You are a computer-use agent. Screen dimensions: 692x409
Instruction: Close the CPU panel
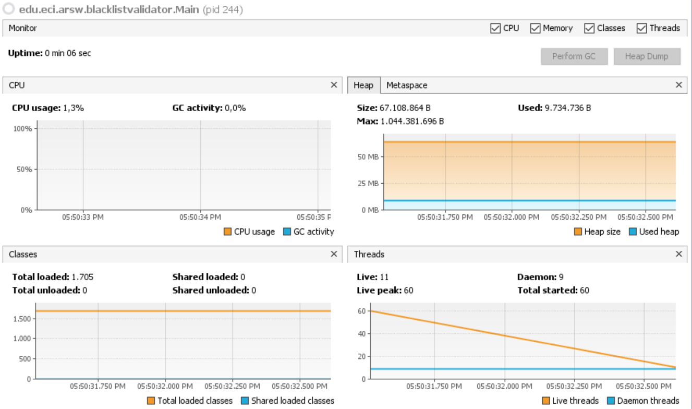[334, 85]
